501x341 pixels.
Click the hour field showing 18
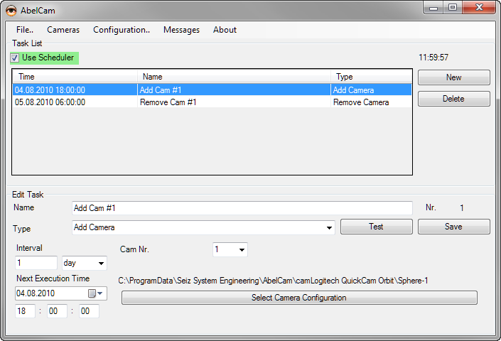25,311
